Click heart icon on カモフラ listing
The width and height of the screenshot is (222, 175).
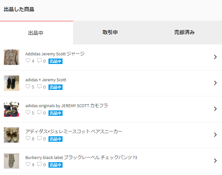pyautogui.click(x=28, y=112)
